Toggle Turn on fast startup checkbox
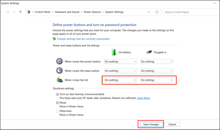 57,94
